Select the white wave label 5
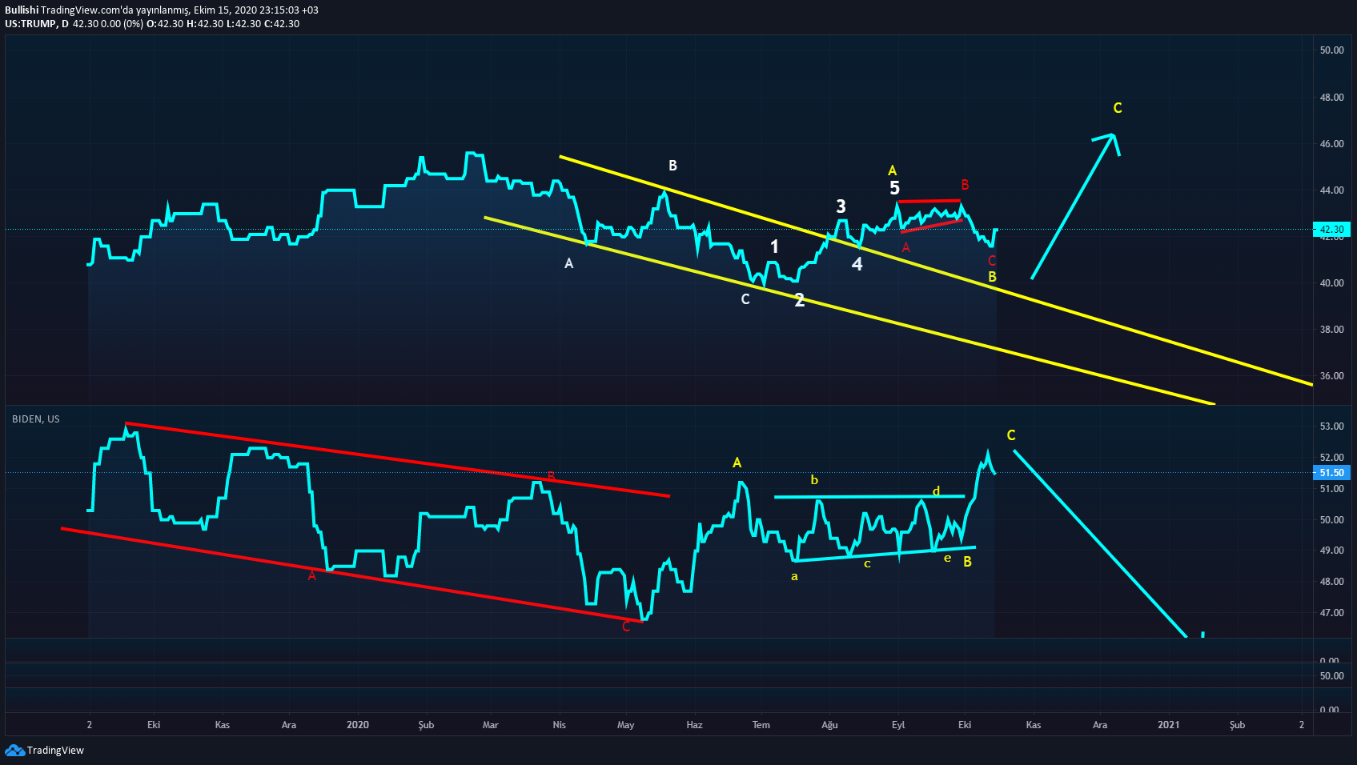 point(895,188)
